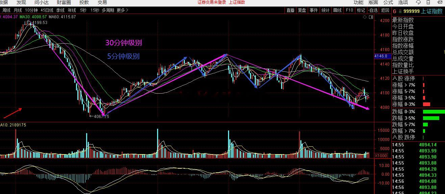Open the headset customer service icon

[x=419, y=2]
